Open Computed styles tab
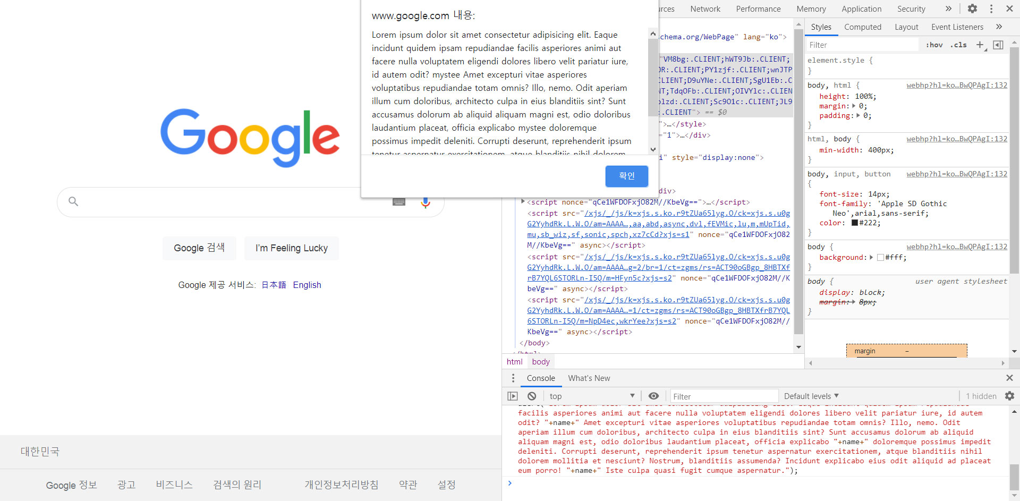Screen dimensions: 1020x501 (x=862, y=27)
